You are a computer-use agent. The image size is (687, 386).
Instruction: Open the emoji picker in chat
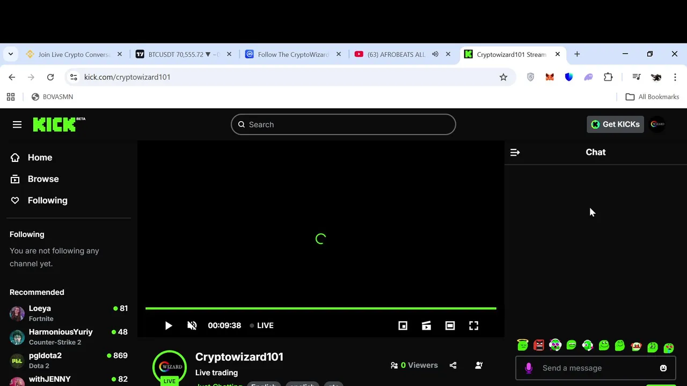[663, 368]
